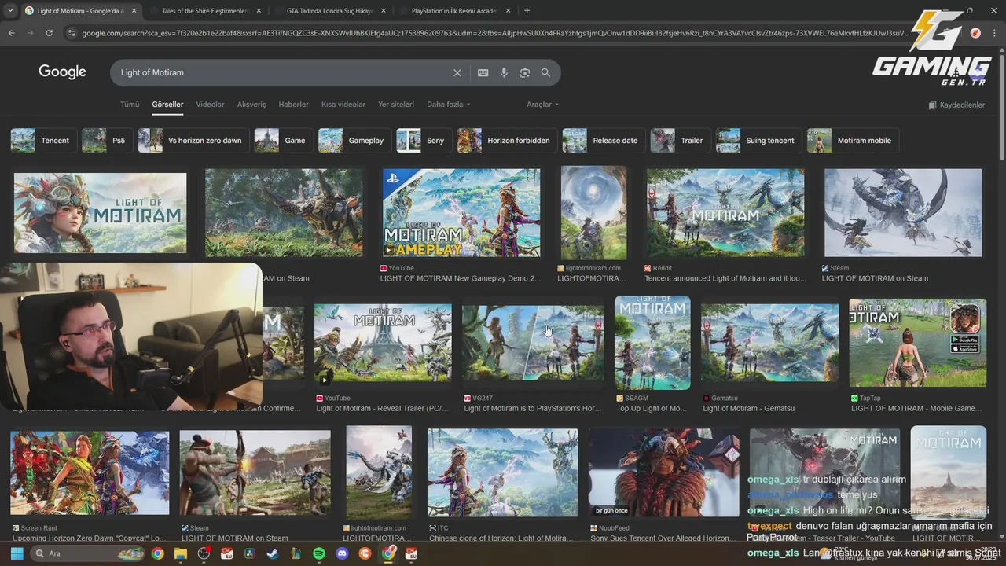Screen dimensions: 1006x566
Task: Start a voice search with the microphone
Action: click(504, 72)
